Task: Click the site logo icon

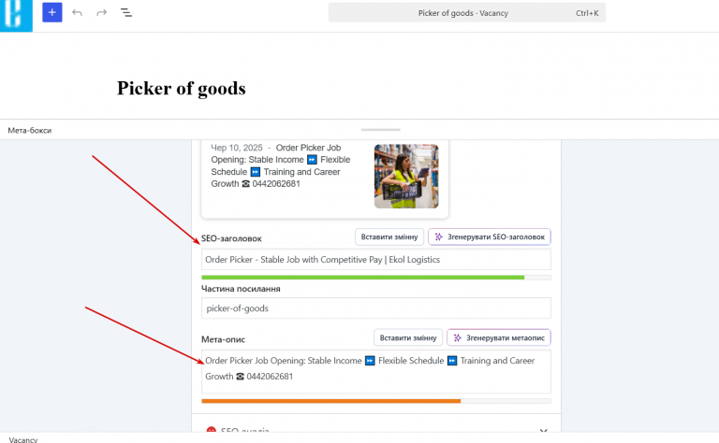Action: click(16, 15)
